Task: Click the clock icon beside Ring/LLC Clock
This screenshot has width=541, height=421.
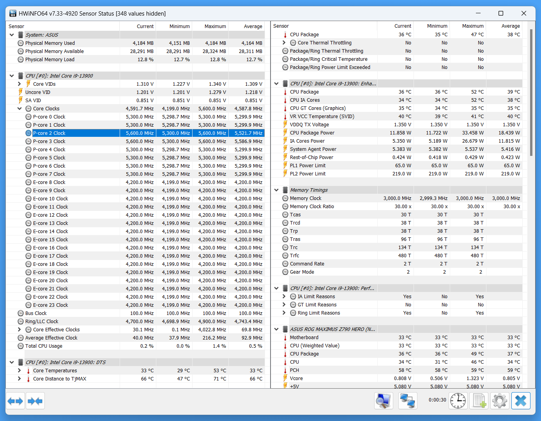Action: (x=21, y=321)
